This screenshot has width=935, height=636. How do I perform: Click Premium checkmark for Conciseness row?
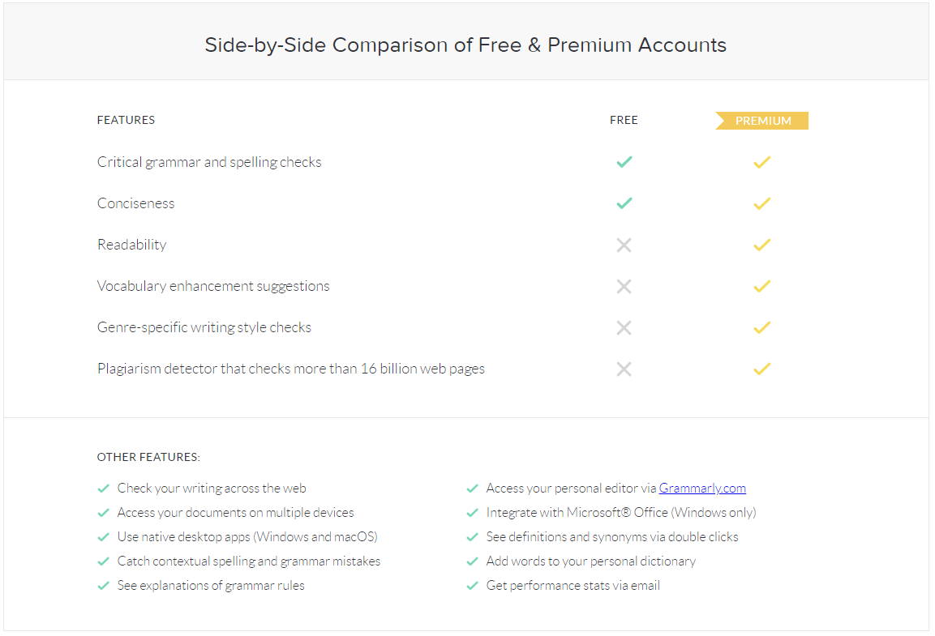[x=761, y=203]
